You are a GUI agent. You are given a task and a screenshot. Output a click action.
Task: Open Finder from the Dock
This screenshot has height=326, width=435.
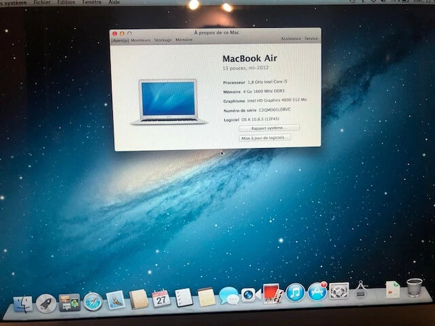point(22,304)
